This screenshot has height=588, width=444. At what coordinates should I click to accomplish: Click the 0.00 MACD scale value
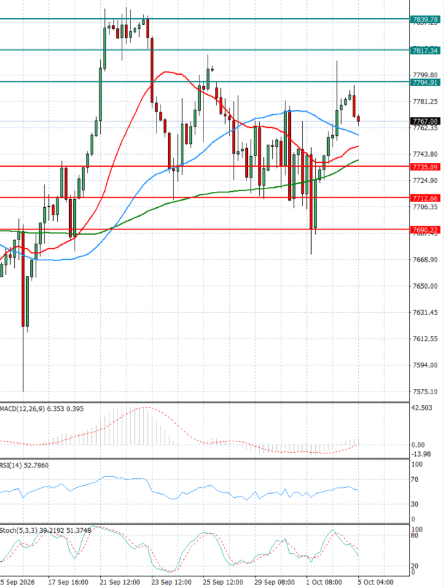[x=418, y=445]
